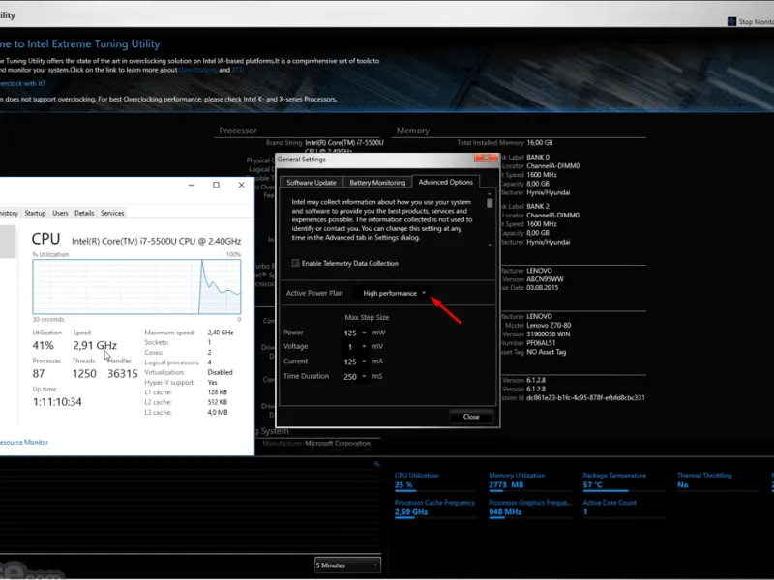Open the Details tab in Task Manager
Image resolution: width=774 pixels, height=580 pixels.
pos(84,213)
